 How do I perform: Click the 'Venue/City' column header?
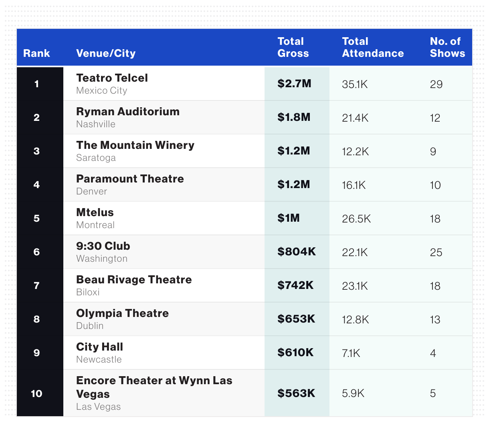[106, 53]
